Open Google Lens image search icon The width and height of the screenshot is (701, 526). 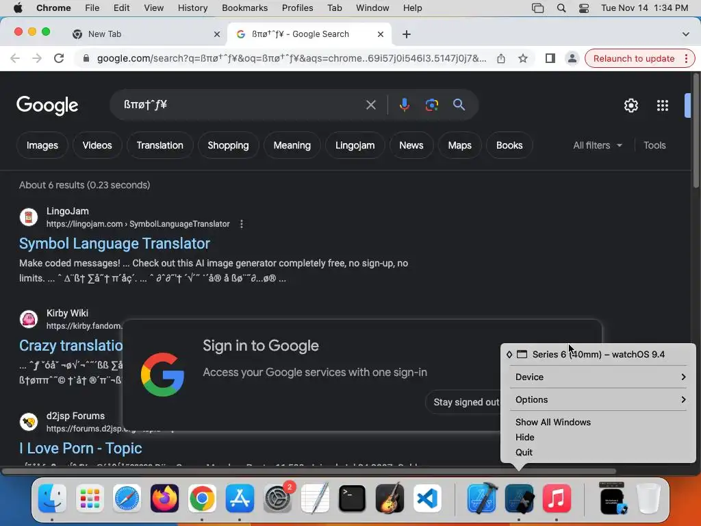[x=431, y=105]
